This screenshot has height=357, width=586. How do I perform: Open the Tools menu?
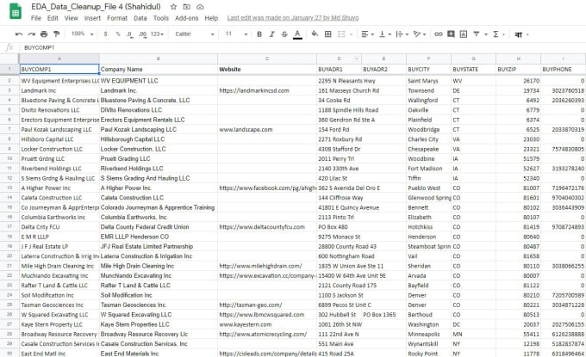click(x=160, y=18)
